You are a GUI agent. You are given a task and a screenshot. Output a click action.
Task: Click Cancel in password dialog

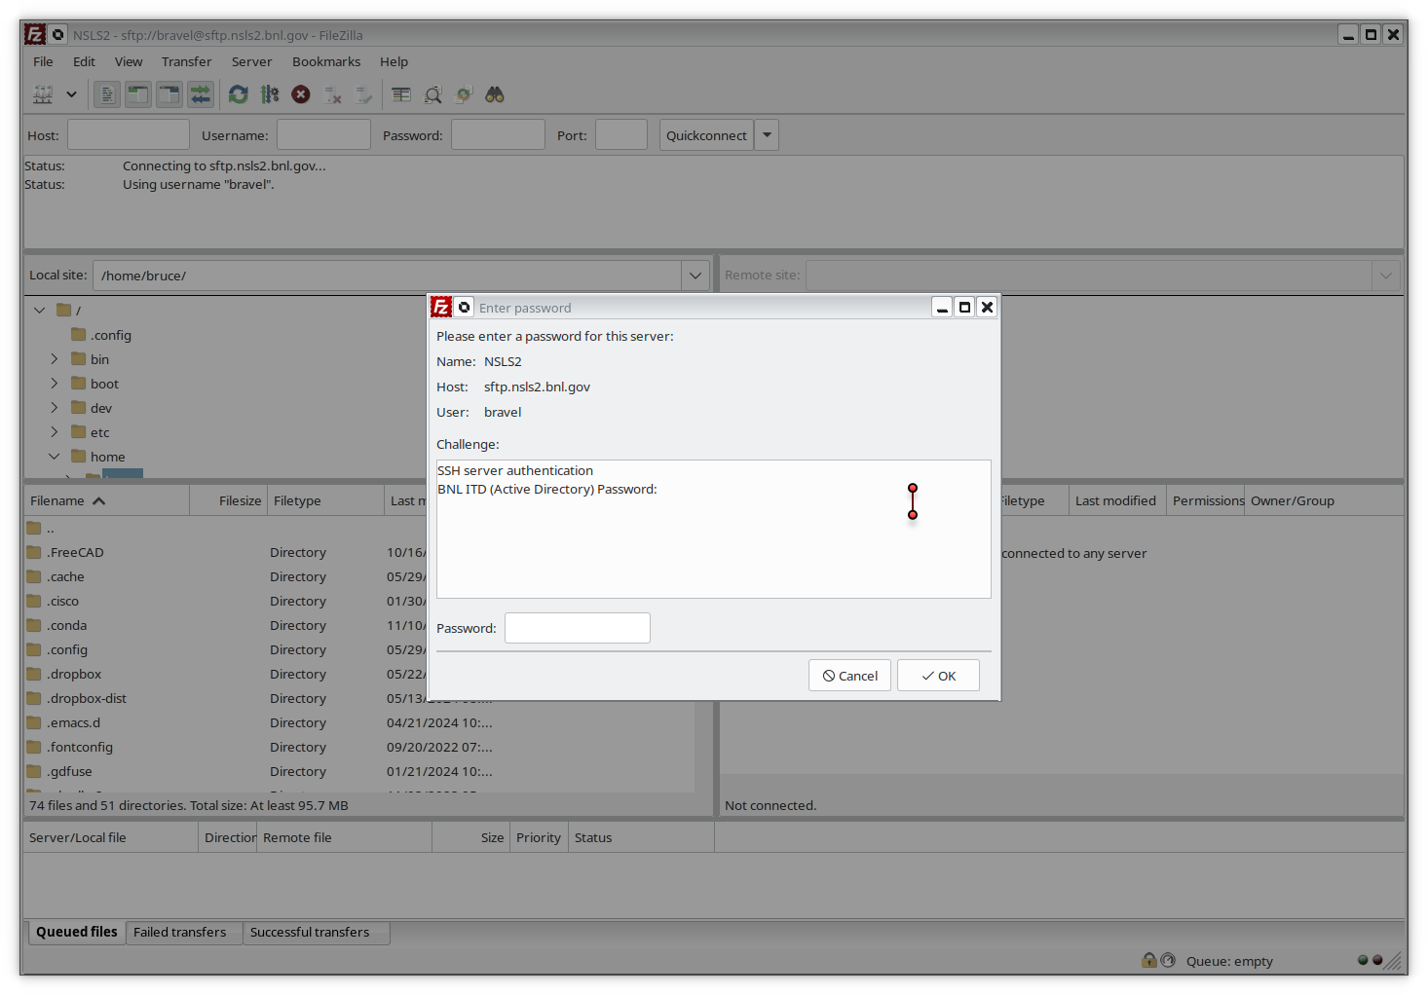pyautogui.click(x=849, y=676)
